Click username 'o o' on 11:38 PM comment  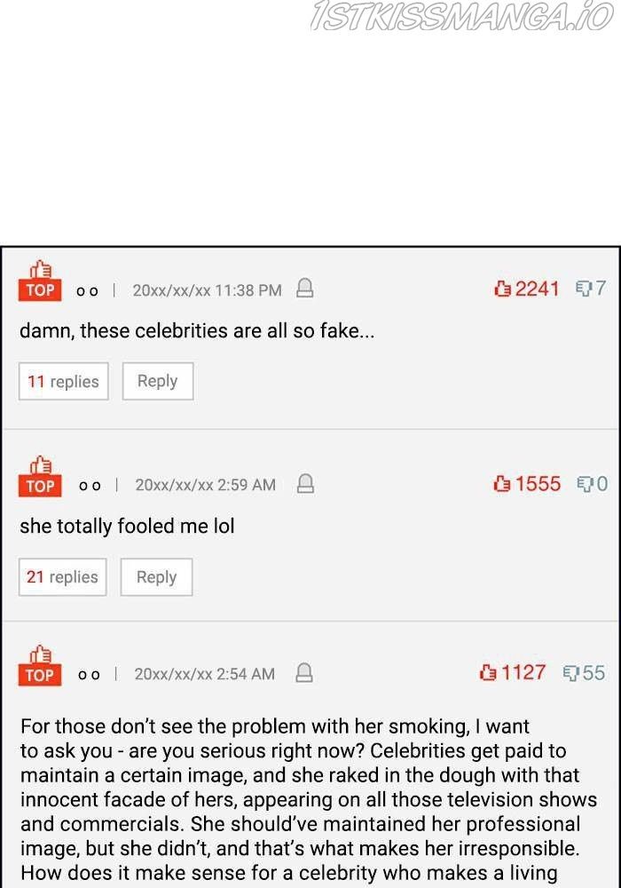pyautogui.click(x=87, y=290)
